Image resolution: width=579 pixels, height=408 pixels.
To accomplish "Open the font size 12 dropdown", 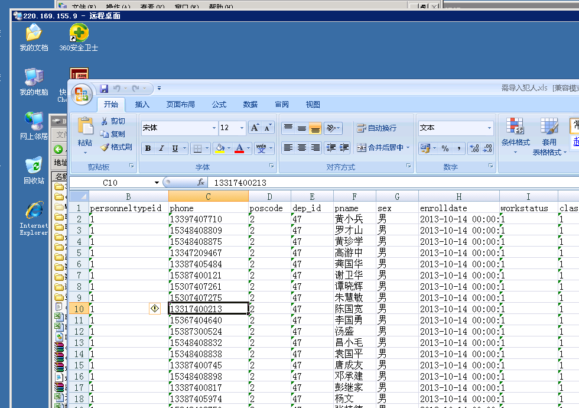I will click(x=242, y=128).
